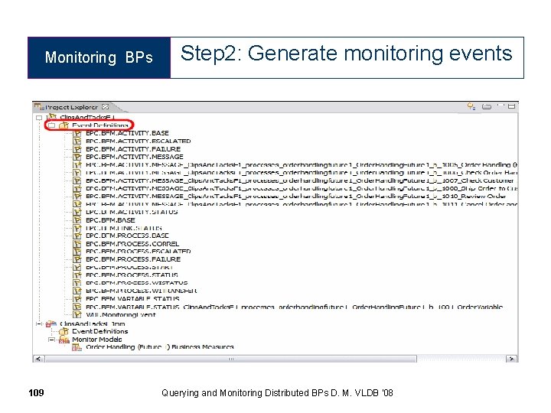Click the BPC.BFM.BASE event icon

77,220
